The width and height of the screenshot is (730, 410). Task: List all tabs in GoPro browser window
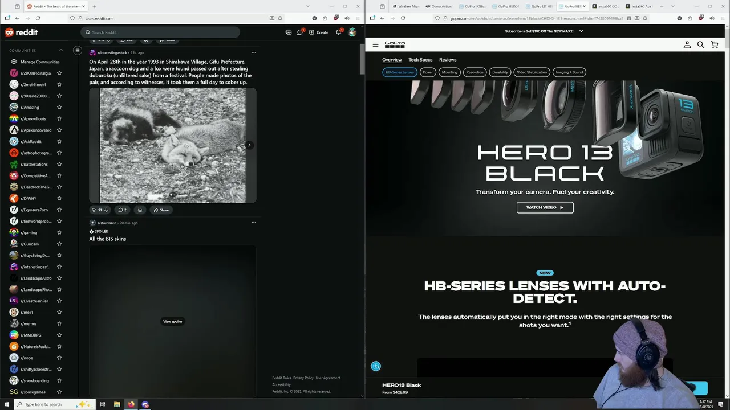click(674, 6)
